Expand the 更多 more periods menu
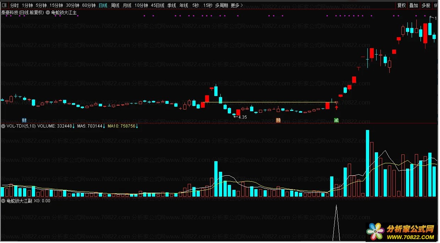This screenshot has height=243, width=440. pyautogui.click(x=237, y=5)
